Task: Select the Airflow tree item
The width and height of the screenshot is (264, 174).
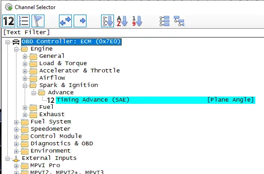Action: click(52, 78)
